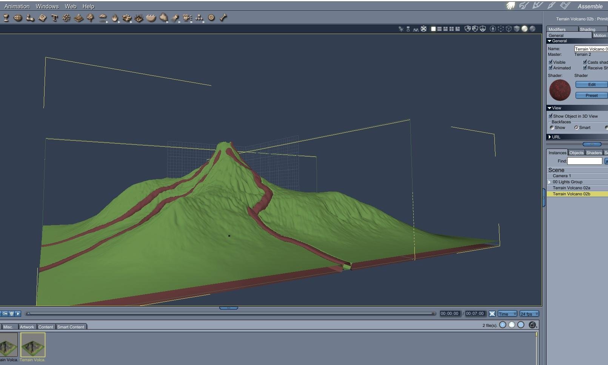Viewport: 608px width, 365px height.
Task: Collapse the General section
Action: click(x=550, y=41)
